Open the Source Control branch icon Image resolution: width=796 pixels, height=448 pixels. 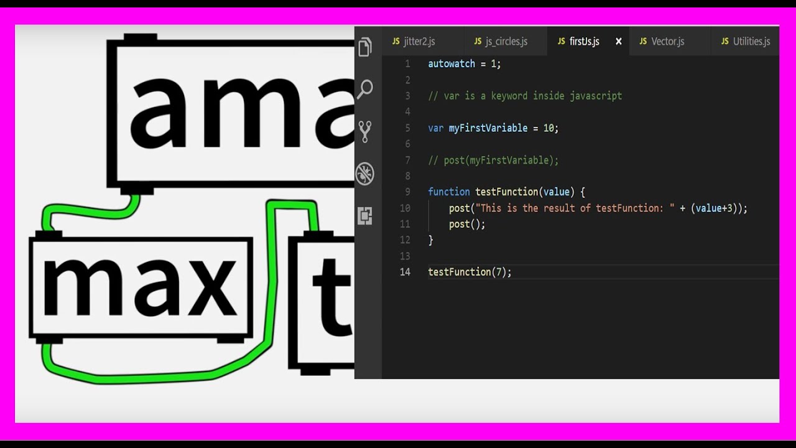coord(365,131)
